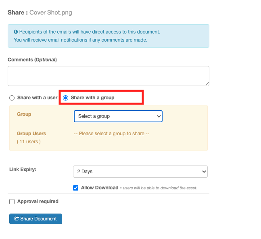The height and width of the screenshot is (239, 261).
Task: Click the share arrow icon on the Share Document button
Action: coord(17,218)
